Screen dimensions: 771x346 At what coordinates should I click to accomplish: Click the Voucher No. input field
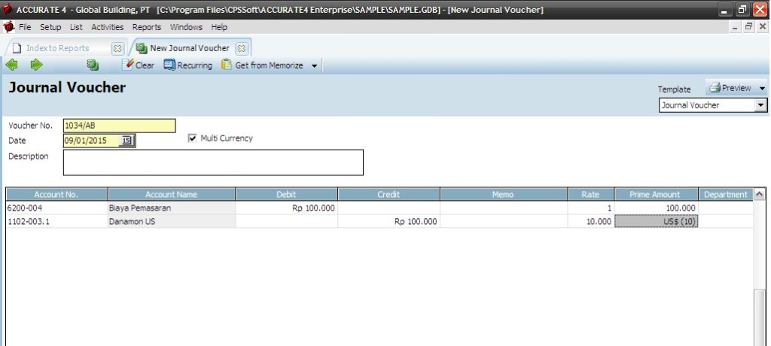[120, 126]
